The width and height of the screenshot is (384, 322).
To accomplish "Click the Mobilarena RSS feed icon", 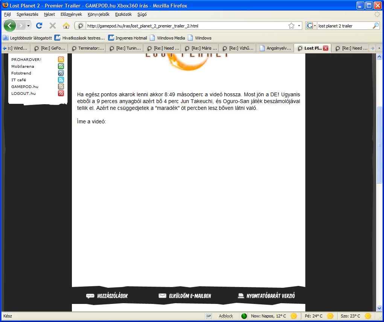I will click(61, 66).
